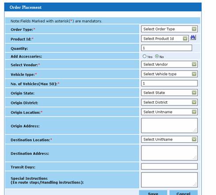Expand the Origin District dropdown
Screen dimensions: 216x195
(x=169, y=102)
